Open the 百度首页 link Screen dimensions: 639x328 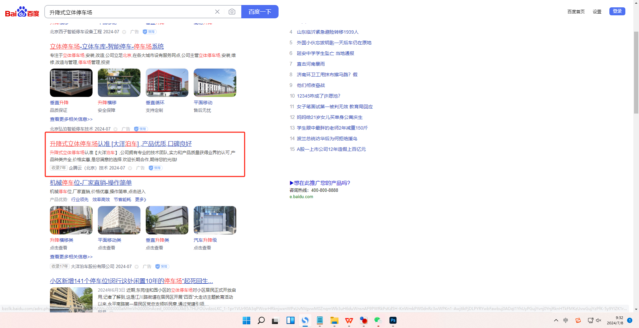click(x=576, y=12)
